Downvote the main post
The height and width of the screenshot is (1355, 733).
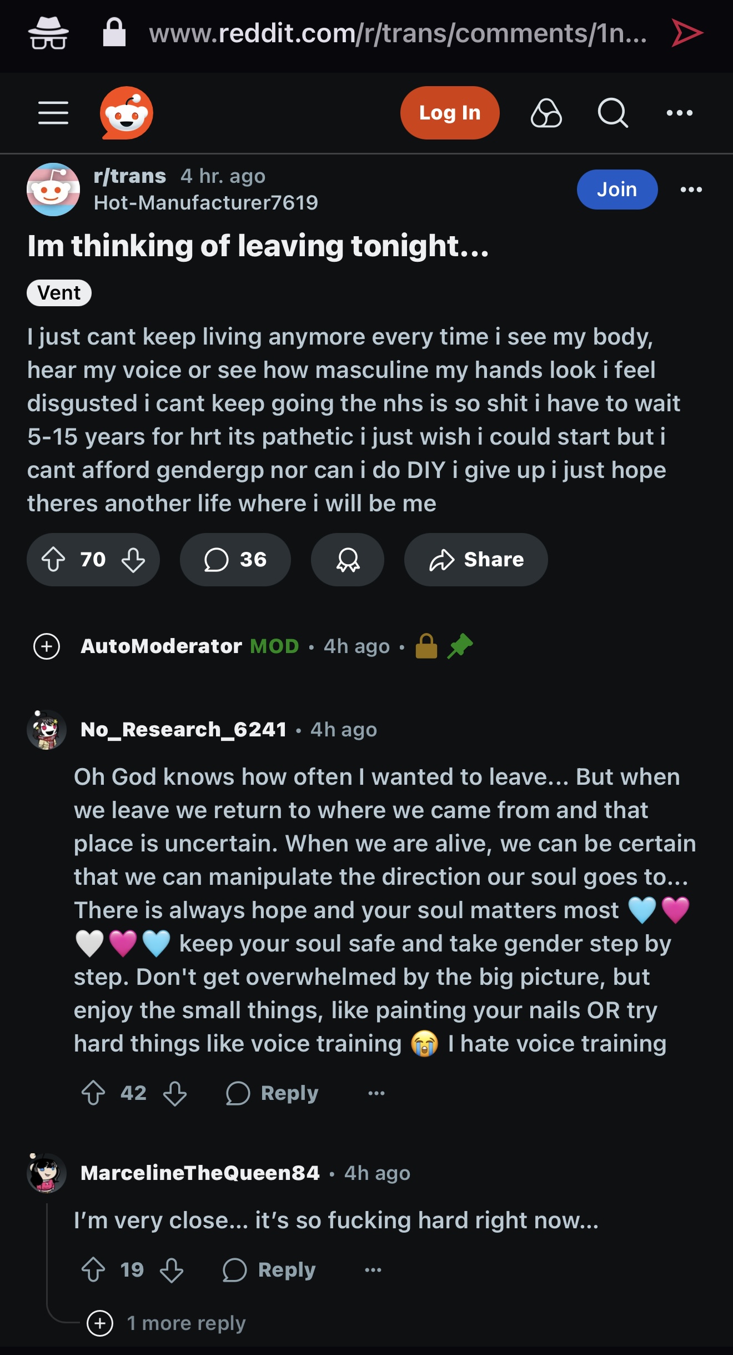[x=133, y=559]
